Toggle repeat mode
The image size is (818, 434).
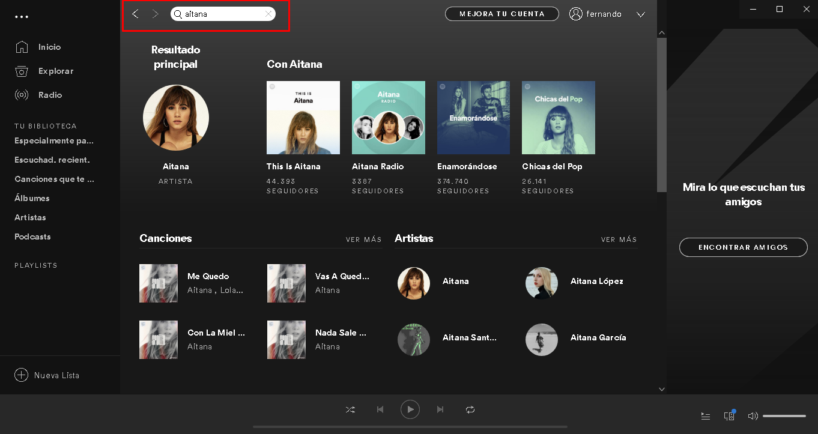click(470, 409)
